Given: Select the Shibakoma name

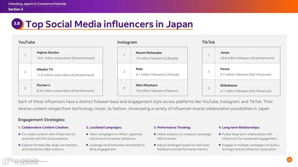Looking at the screenshot, I should (229, 85).
